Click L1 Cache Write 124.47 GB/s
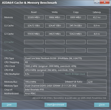 [x=55, y=26]
